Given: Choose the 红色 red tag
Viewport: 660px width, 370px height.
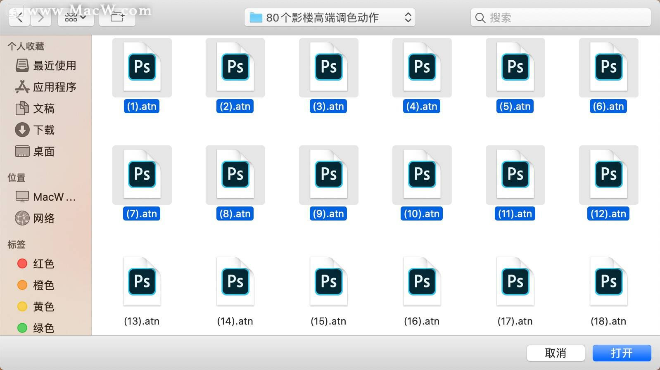Looking at the screenshot, I should coord(36,264).
